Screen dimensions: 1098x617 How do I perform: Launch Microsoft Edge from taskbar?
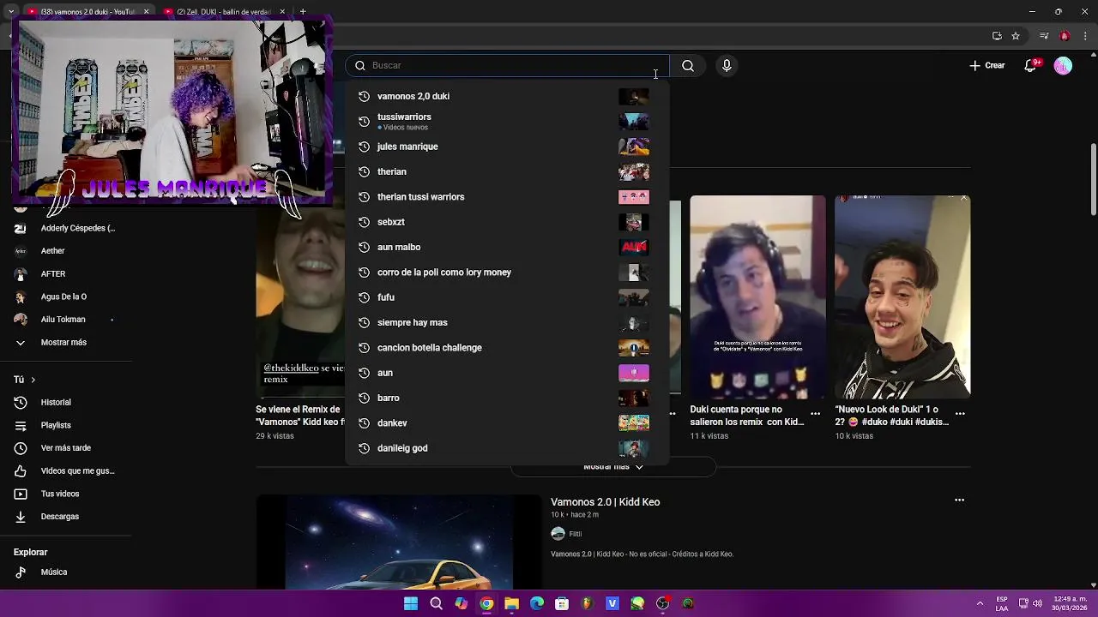pos(537,603)
